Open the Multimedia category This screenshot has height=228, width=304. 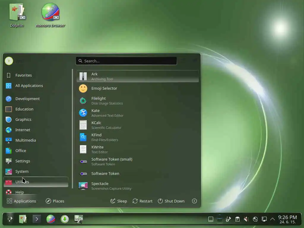click(x=36, y=140)
